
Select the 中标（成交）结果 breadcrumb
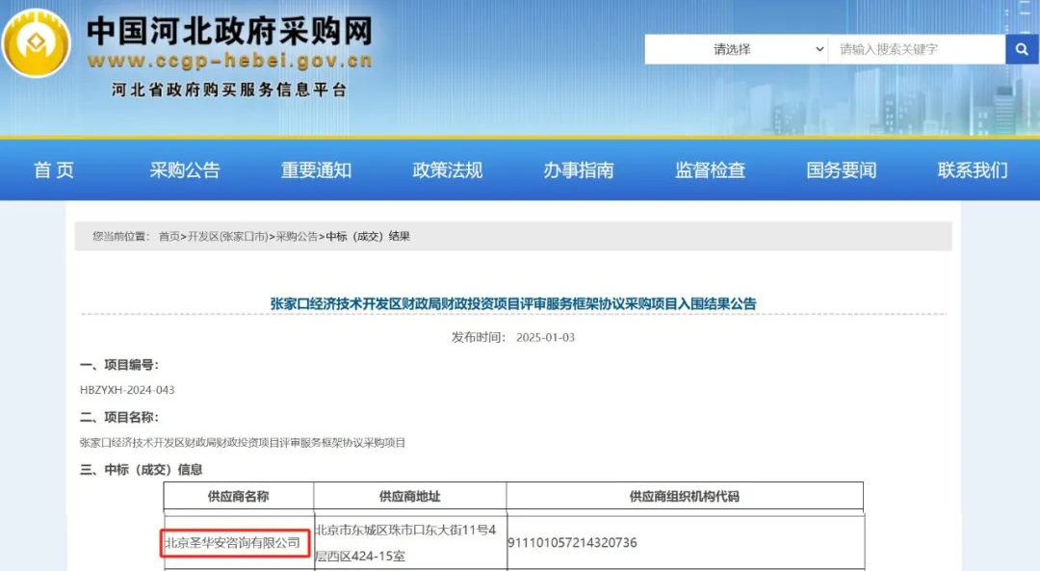tap(368, 236)
